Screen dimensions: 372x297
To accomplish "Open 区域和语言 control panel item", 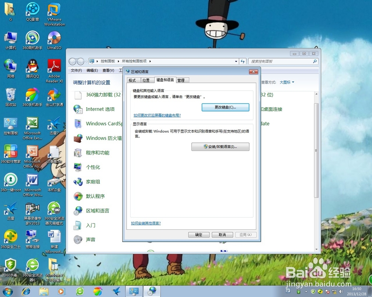I will click(92, 211).
